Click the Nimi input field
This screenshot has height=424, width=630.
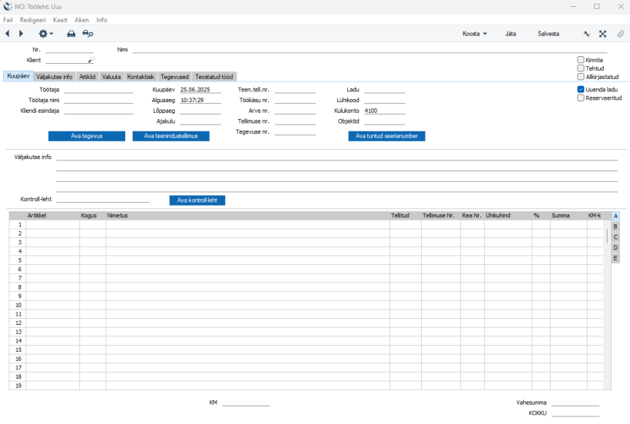(x=370, y=49)
